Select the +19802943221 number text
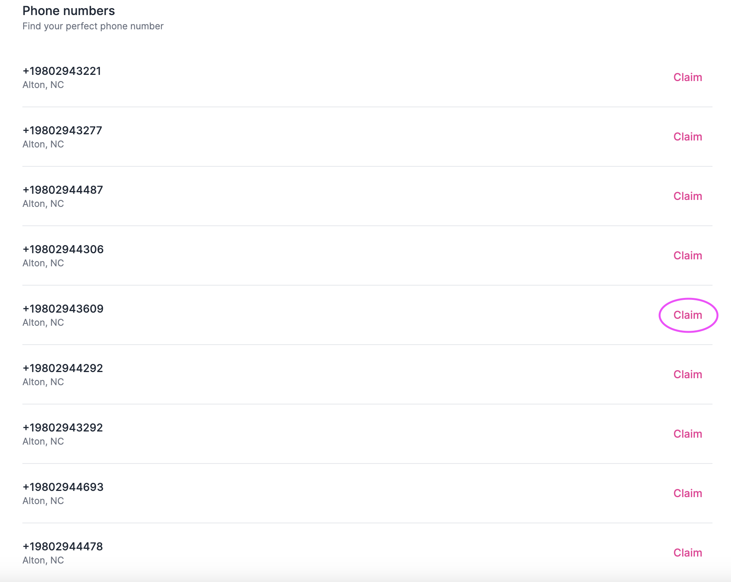 (62, 71)
